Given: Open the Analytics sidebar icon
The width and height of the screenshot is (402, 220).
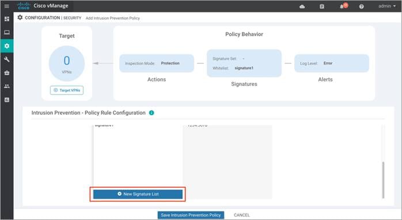Looking at the screenshot, I should click(x=7, y=100).
